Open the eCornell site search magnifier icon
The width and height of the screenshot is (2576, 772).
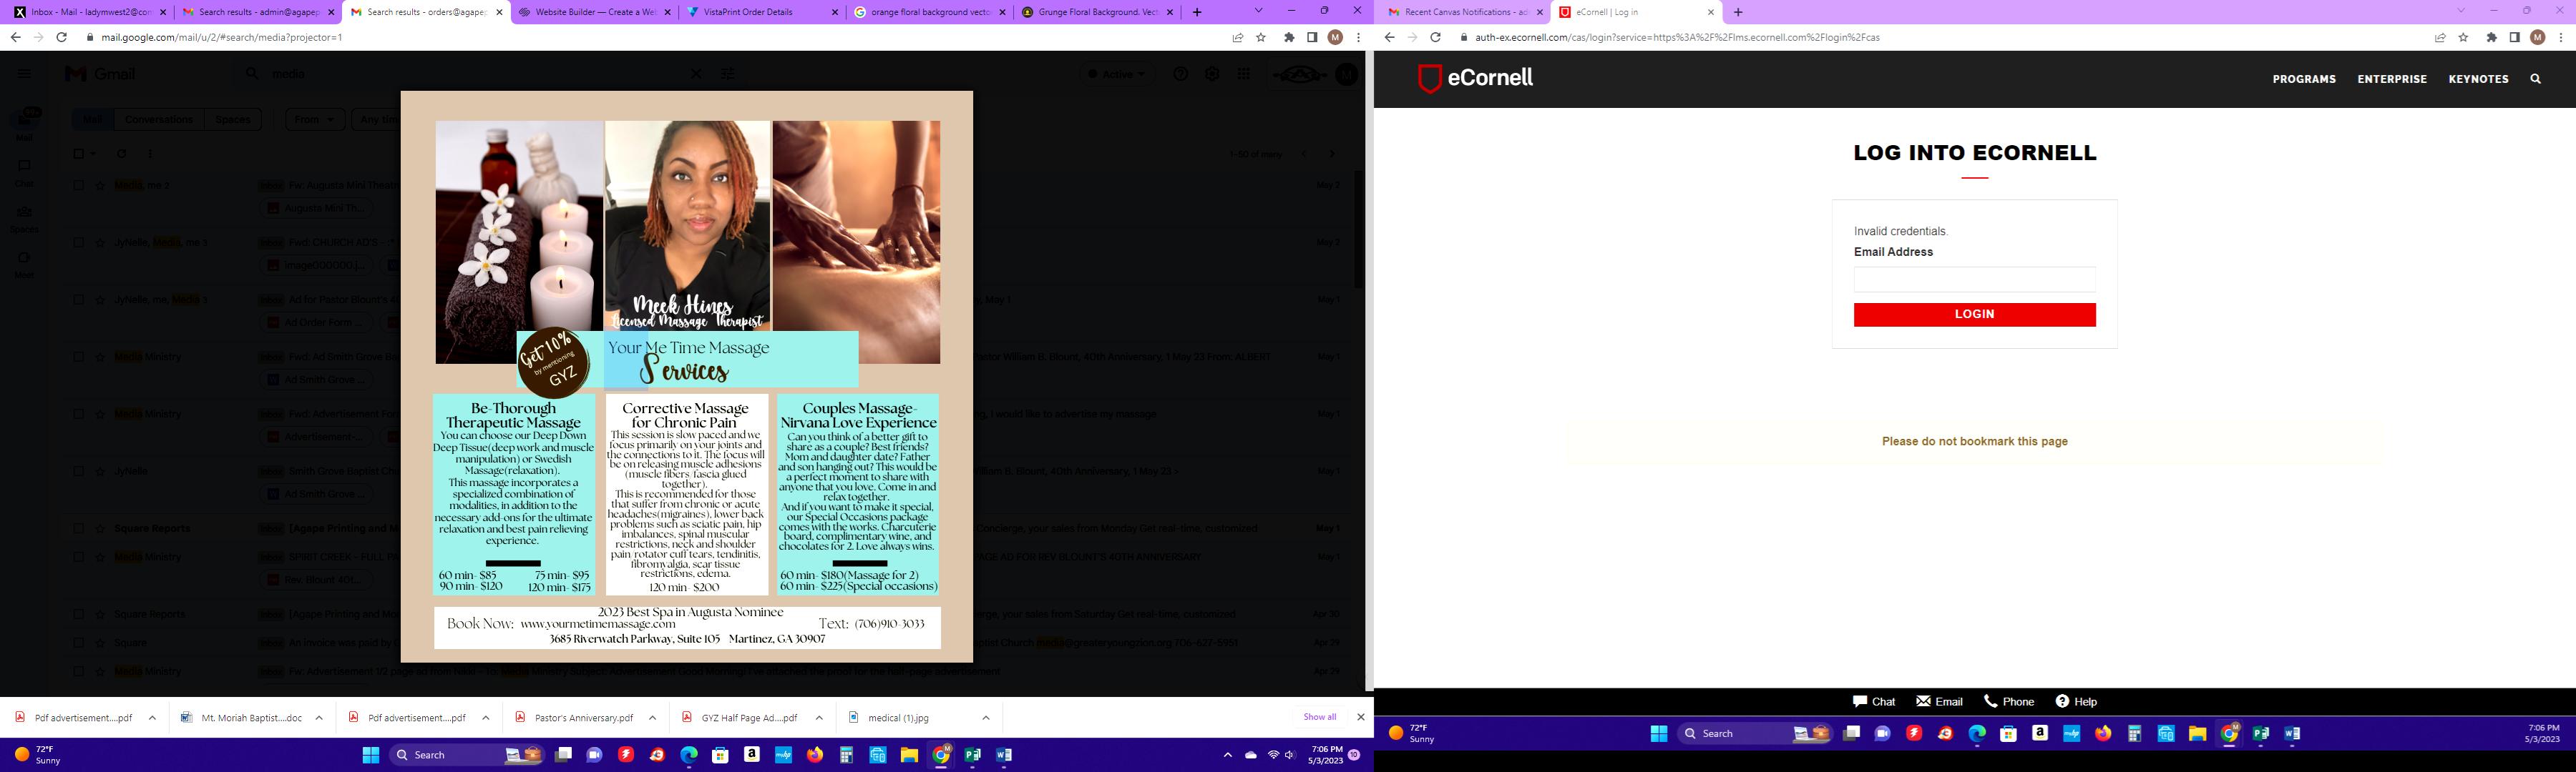click(2535, 79)
